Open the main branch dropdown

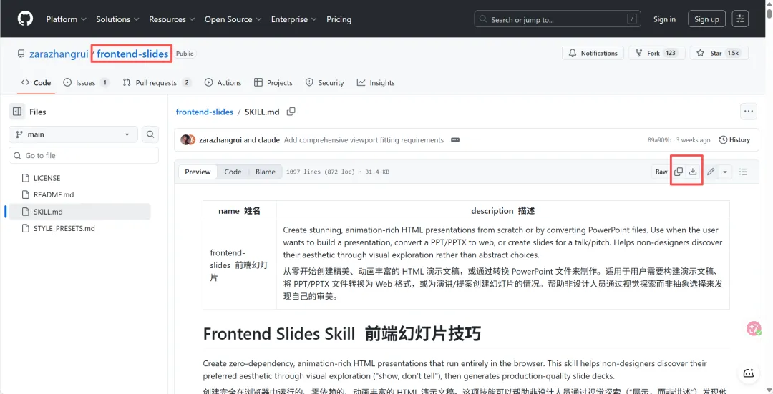click(x=73, y=134)
